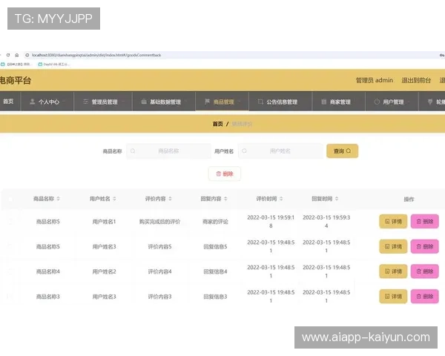
Task: Focus the 商品名称 search input
Action: [x=168, y=151]
